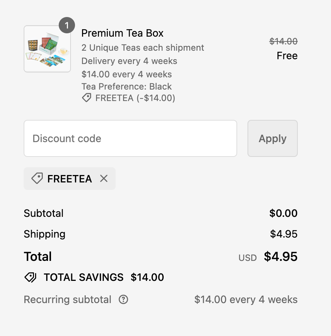Focus the Discount code input field

(x=130, y=138)
